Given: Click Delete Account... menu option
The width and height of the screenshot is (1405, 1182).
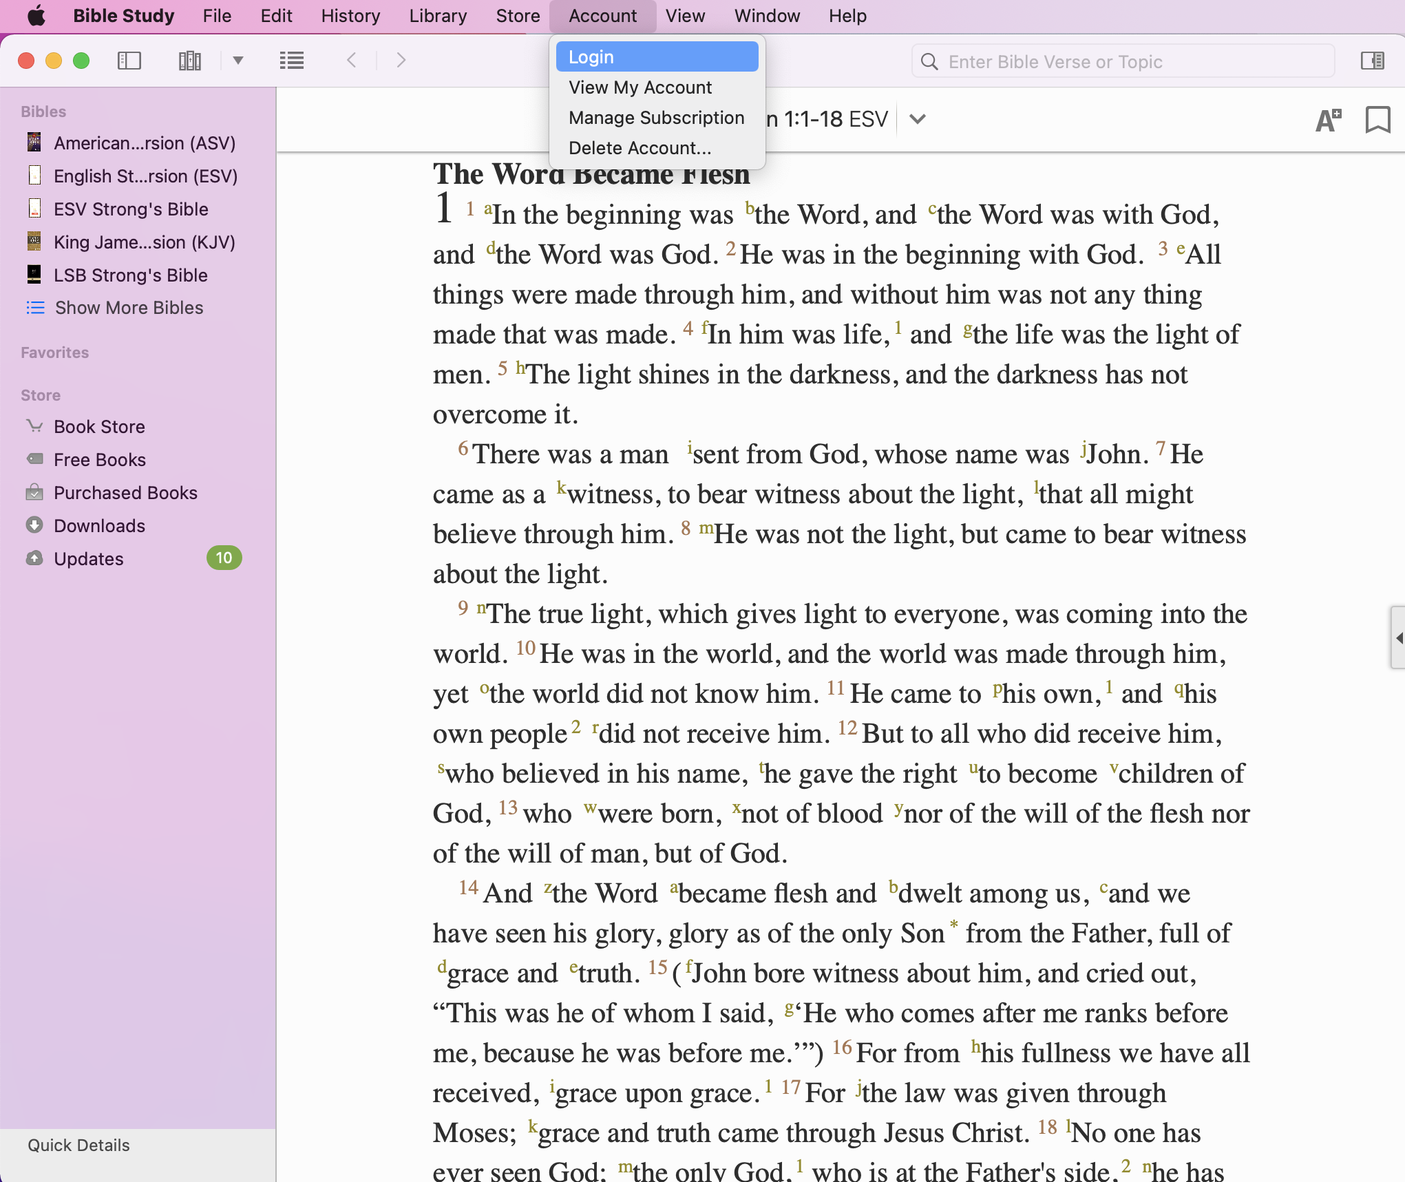Looking at the screenshot, I should point(640,148).
